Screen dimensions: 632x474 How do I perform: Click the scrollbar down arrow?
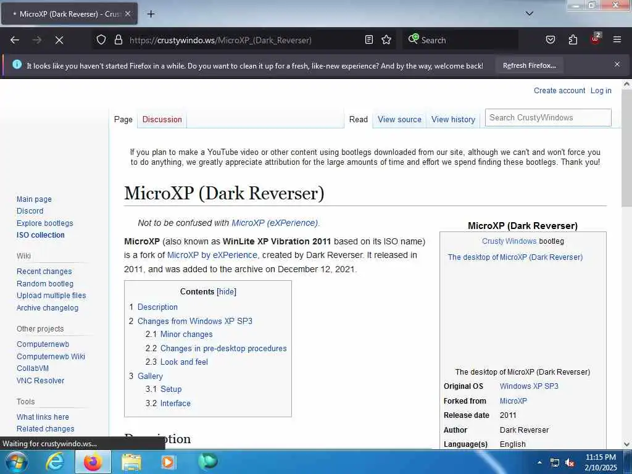coord(626,444)
